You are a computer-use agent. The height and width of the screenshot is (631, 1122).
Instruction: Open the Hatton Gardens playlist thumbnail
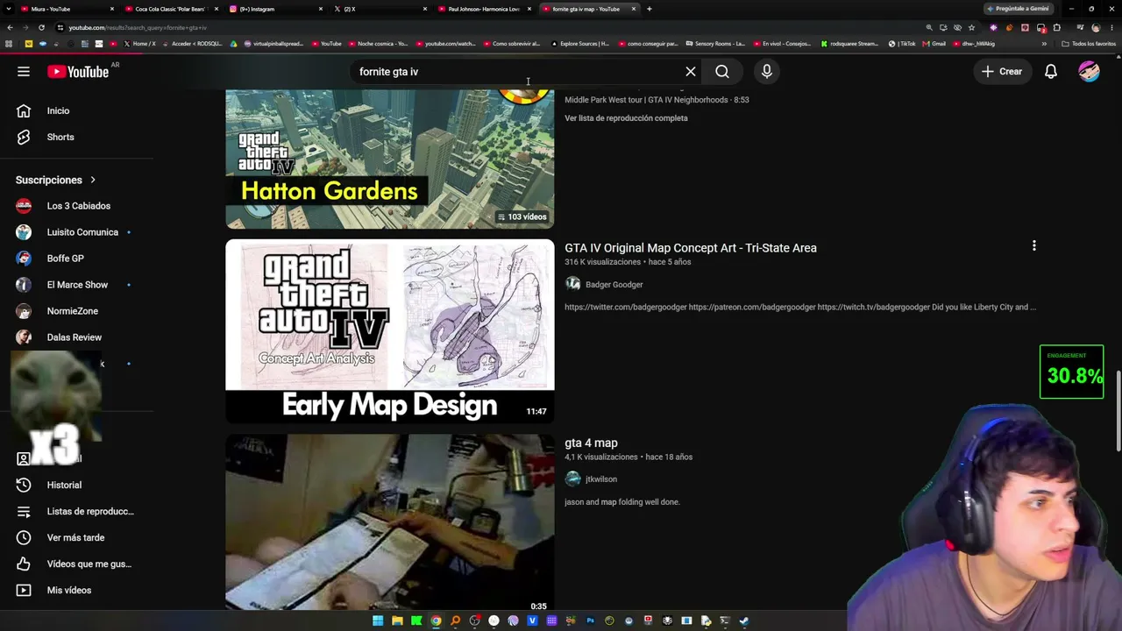point(390,159)
